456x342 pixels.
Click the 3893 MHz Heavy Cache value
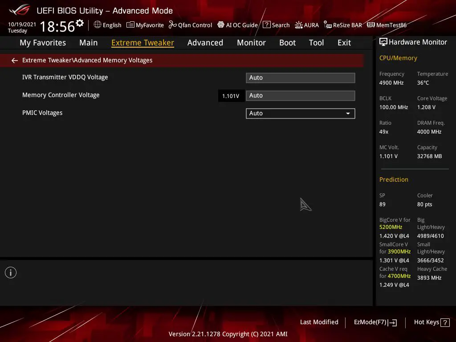(x=429, y=277)
